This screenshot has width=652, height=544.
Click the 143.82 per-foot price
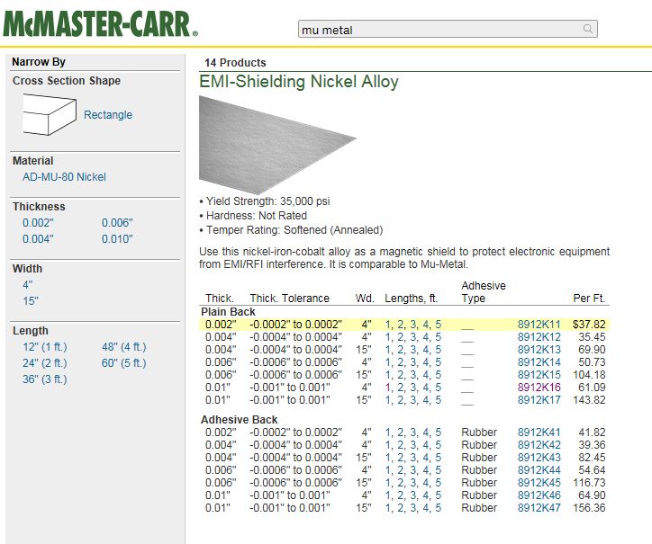pos(589,400)
